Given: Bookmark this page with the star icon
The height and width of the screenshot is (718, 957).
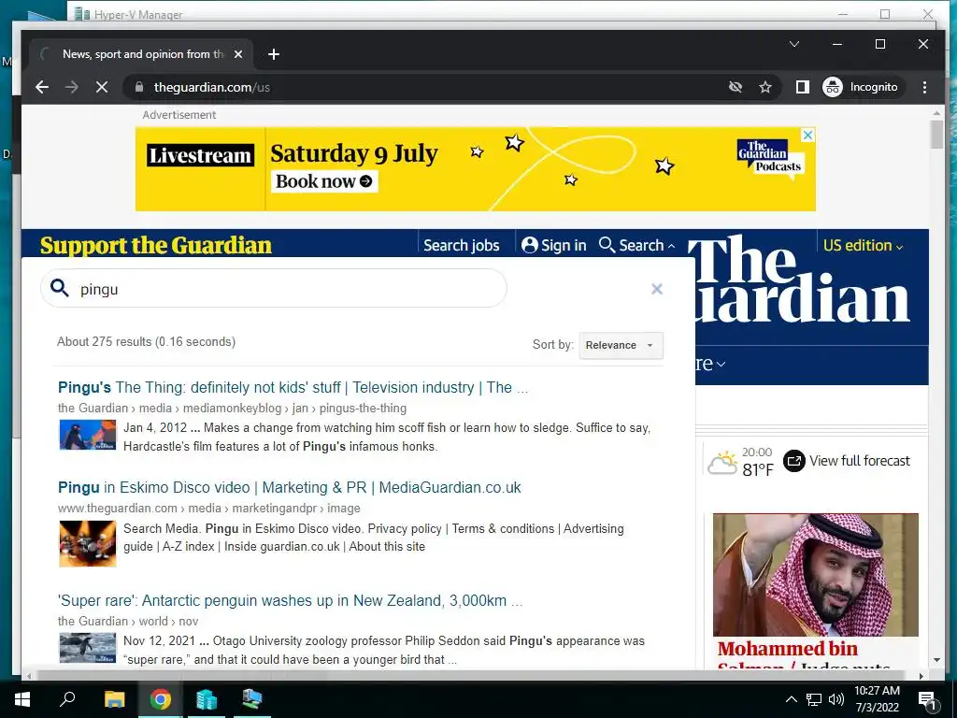Looking at the screenshot, I should click(765, 87).
